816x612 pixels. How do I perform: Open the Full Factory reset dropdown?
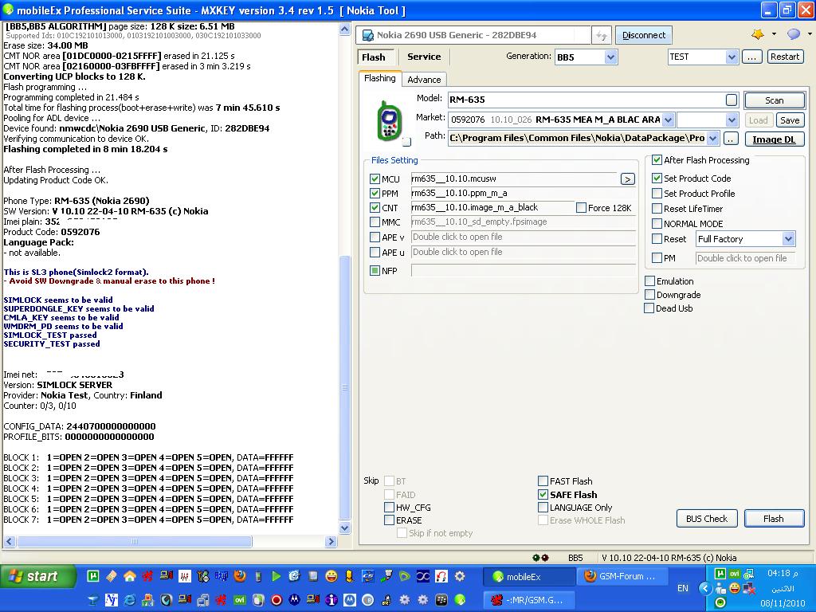[x=788, y=239]
